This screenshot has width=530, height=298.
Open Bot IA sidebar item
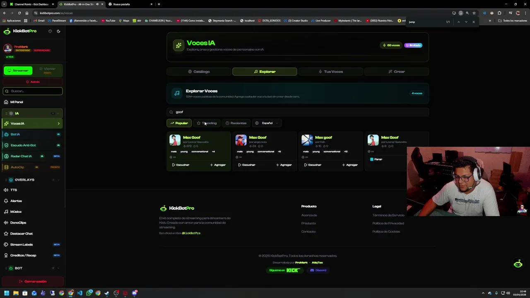point(33,134)
